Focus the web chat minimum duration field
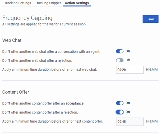The image size is (160, 134). [130, 70]
